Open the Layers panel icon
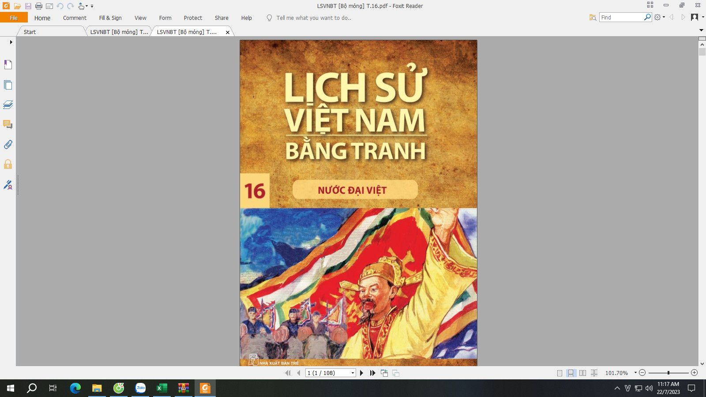 [8, 105]
